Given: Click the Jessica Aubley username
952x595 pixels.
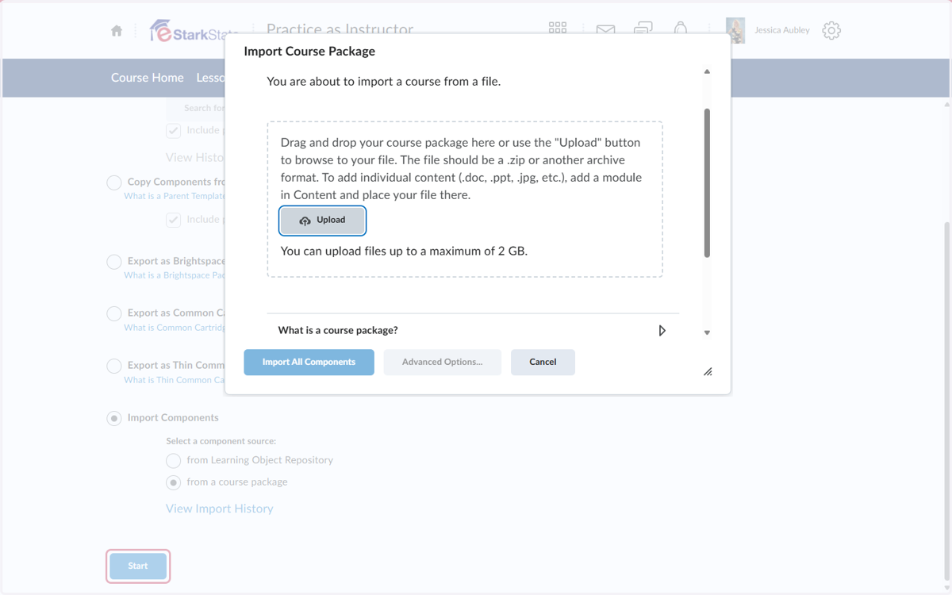Looking at the screenshot, I should pyautogui.click(x=782, y=30).
